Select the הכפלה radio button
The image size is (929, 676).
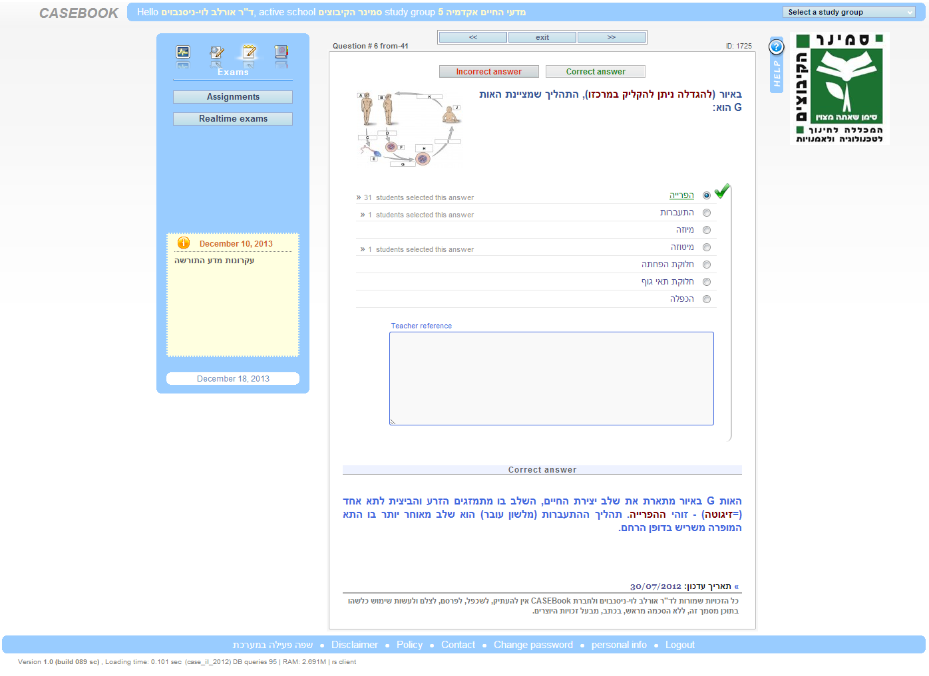[x=707, y=299]
